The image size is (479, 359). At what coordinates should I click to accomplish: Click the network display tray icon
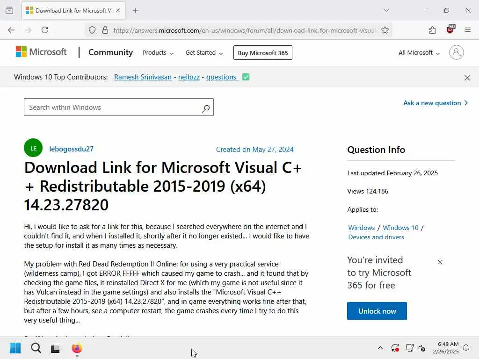(410, 348)
